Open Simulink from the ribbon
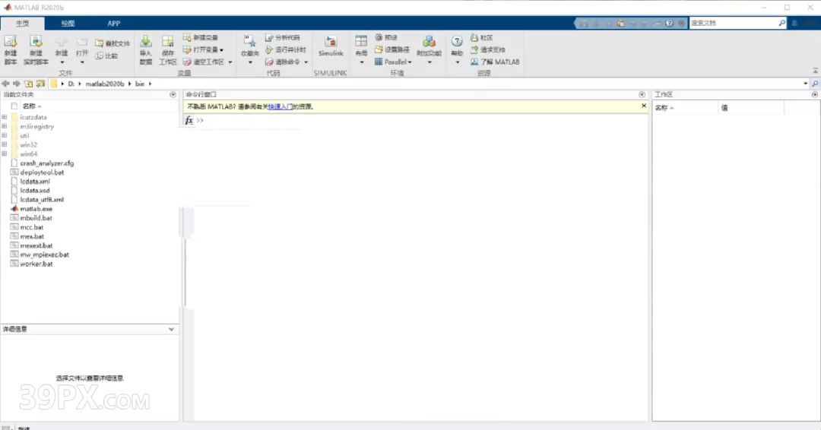The height and width of the screenshot is (430, 821). point(331,46)
